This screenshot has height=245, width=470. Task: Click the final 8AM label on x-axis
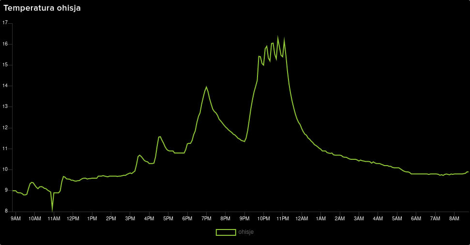pos(454,219)
